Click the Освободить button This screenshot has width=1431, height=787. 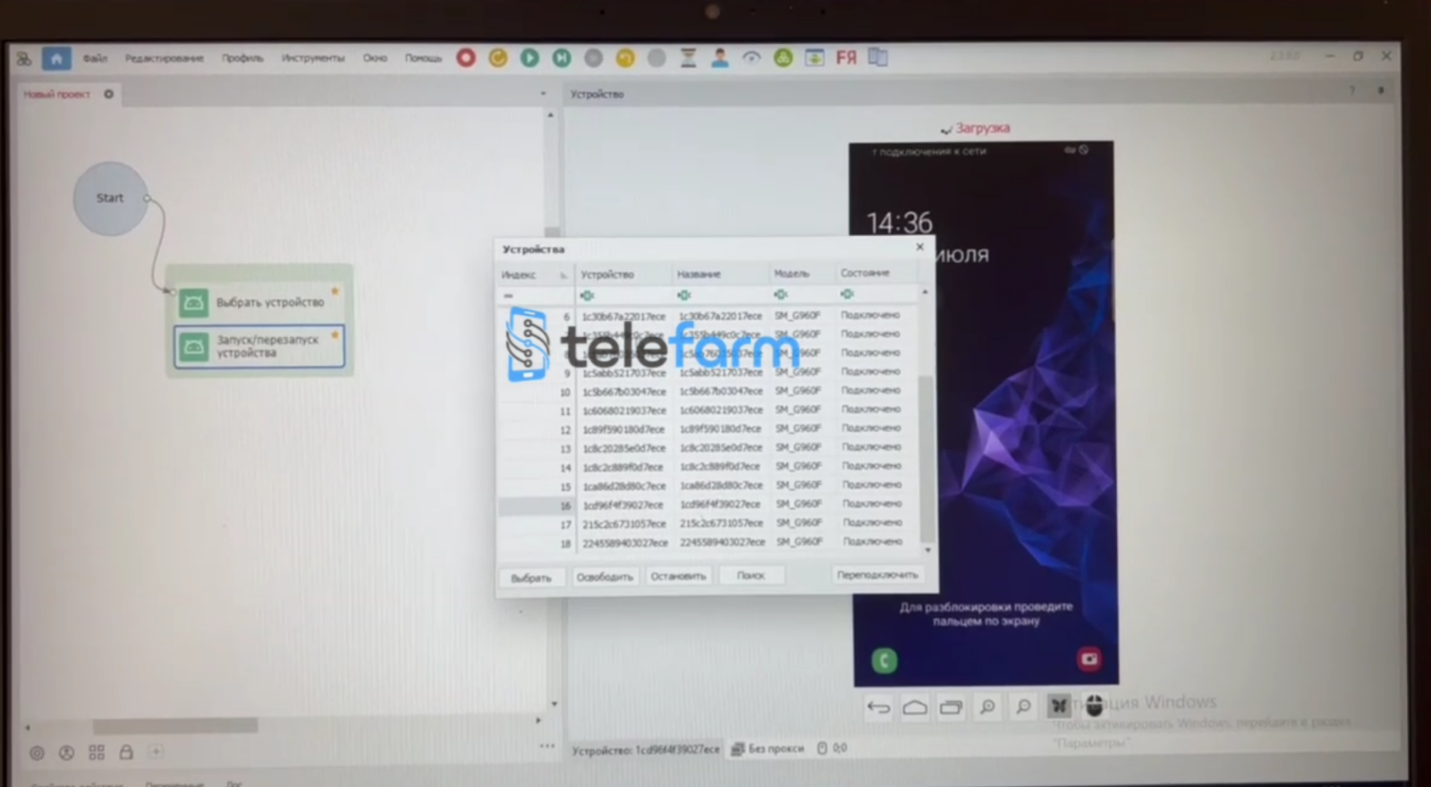605,577
